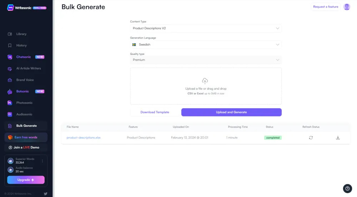Click the three-dot menu beside Superior Words

click(x=42, y=161)
